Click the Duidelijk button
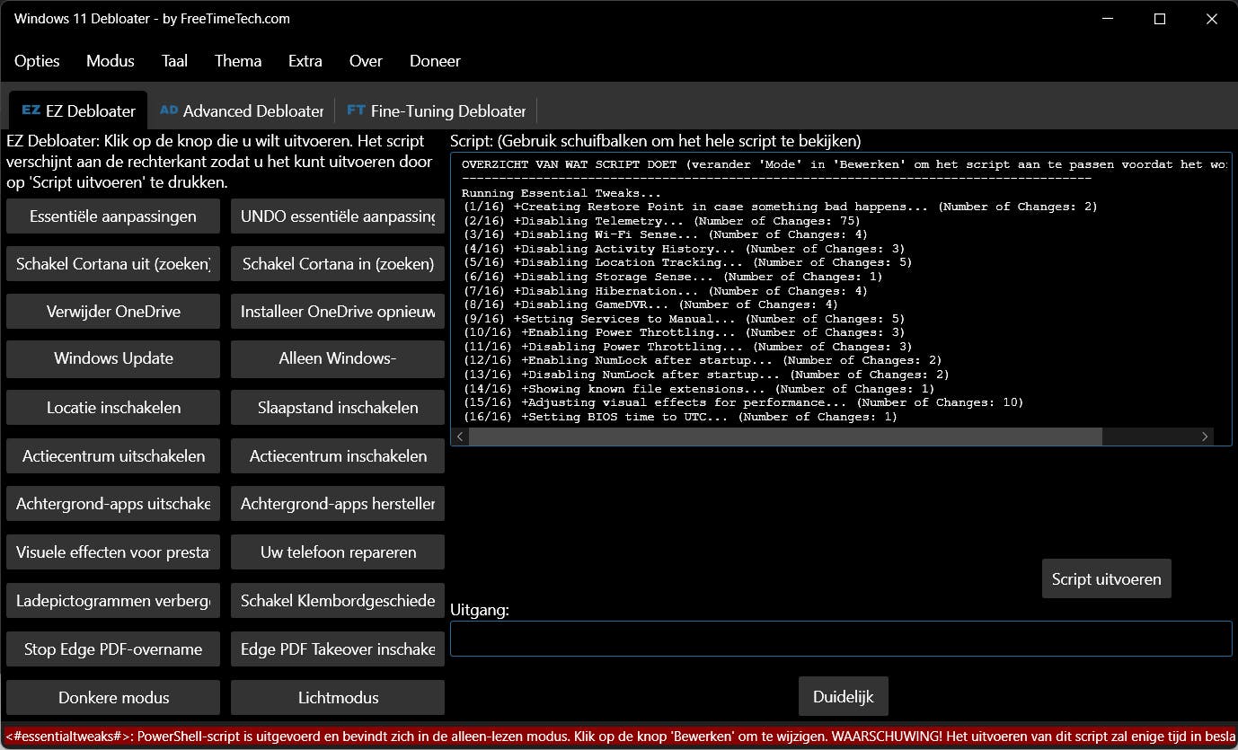This screenshot has width=1238, height=750. [x=844, y=697]
